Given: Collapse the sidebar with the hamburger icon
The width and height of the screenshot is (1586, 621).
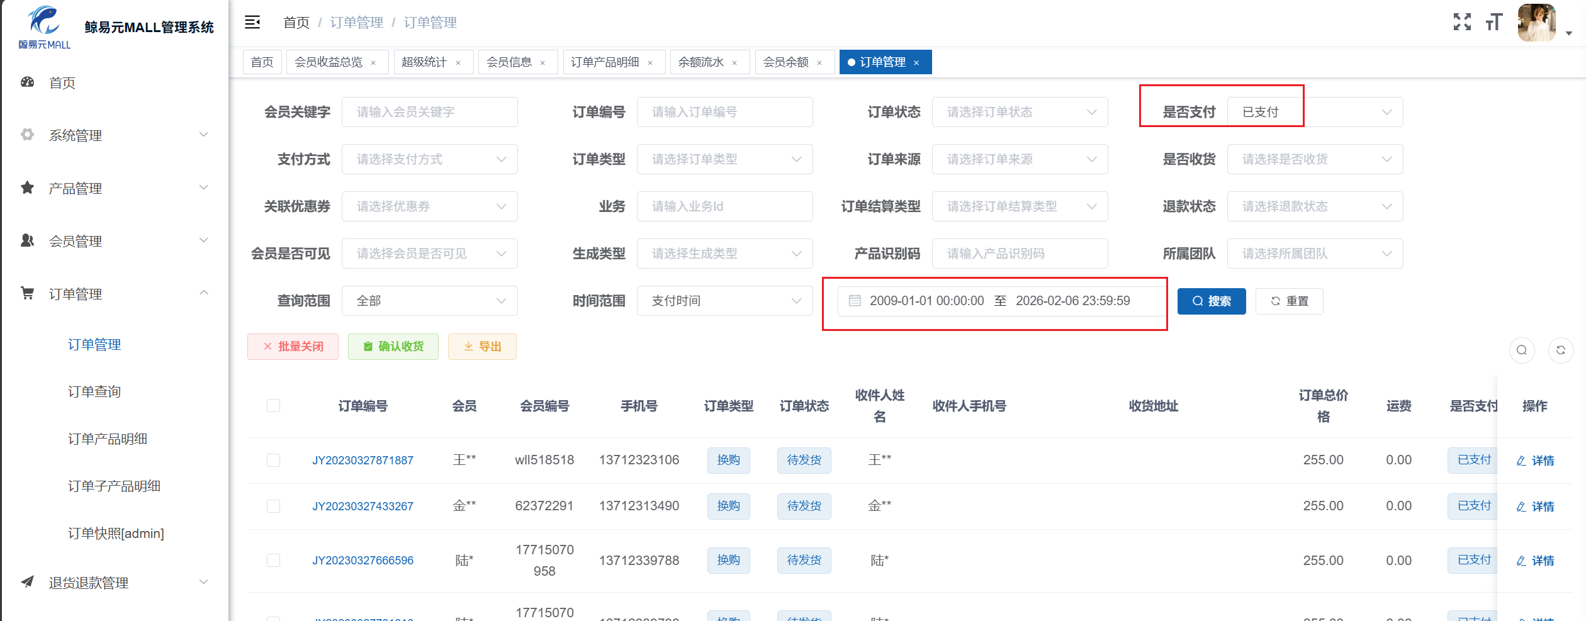Looking at the screenshot, I should click(x=252, y=23).
